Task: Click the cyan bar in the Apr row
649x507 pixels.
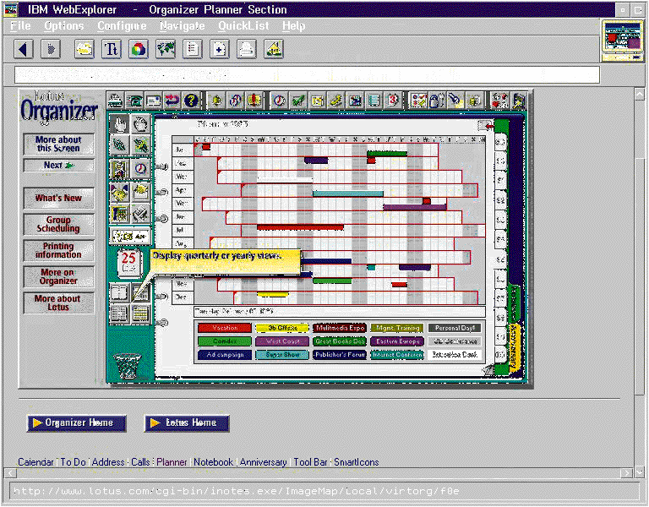Action: point(347,194)
